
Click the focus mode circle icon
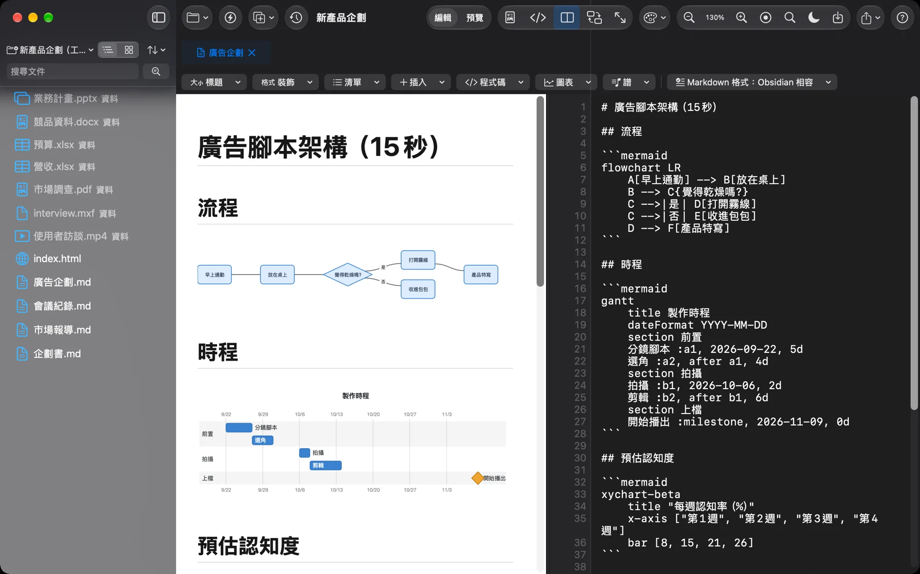click(766, 17)
